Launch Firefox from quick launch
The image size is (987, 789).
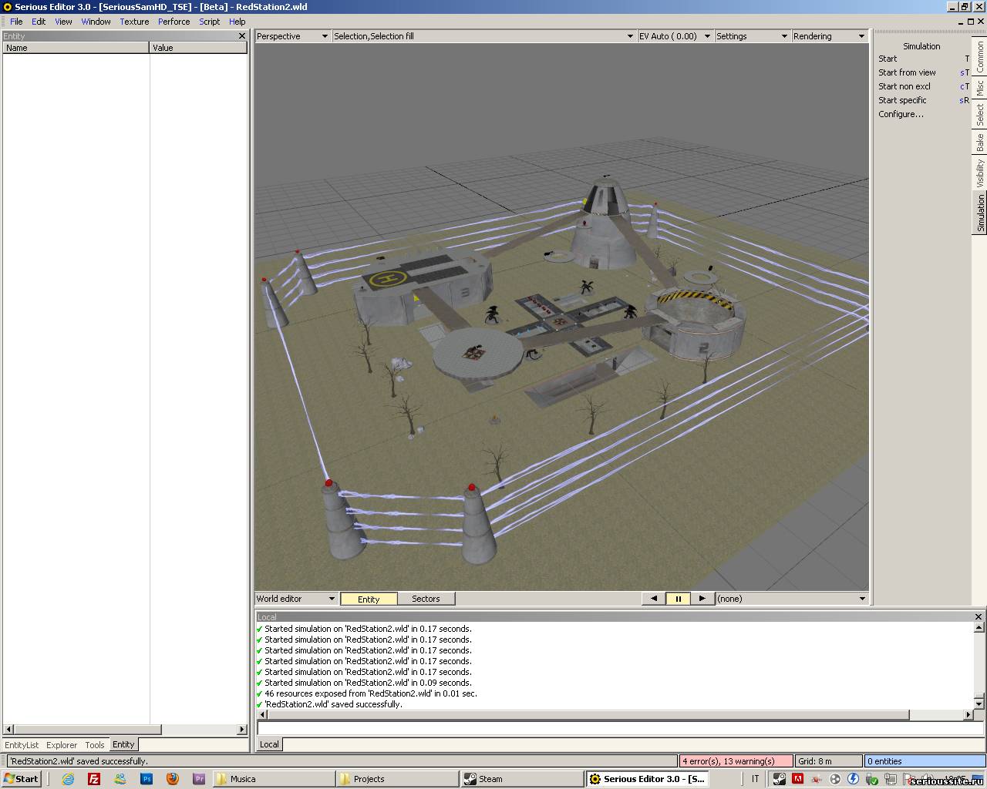click(173, 779)
